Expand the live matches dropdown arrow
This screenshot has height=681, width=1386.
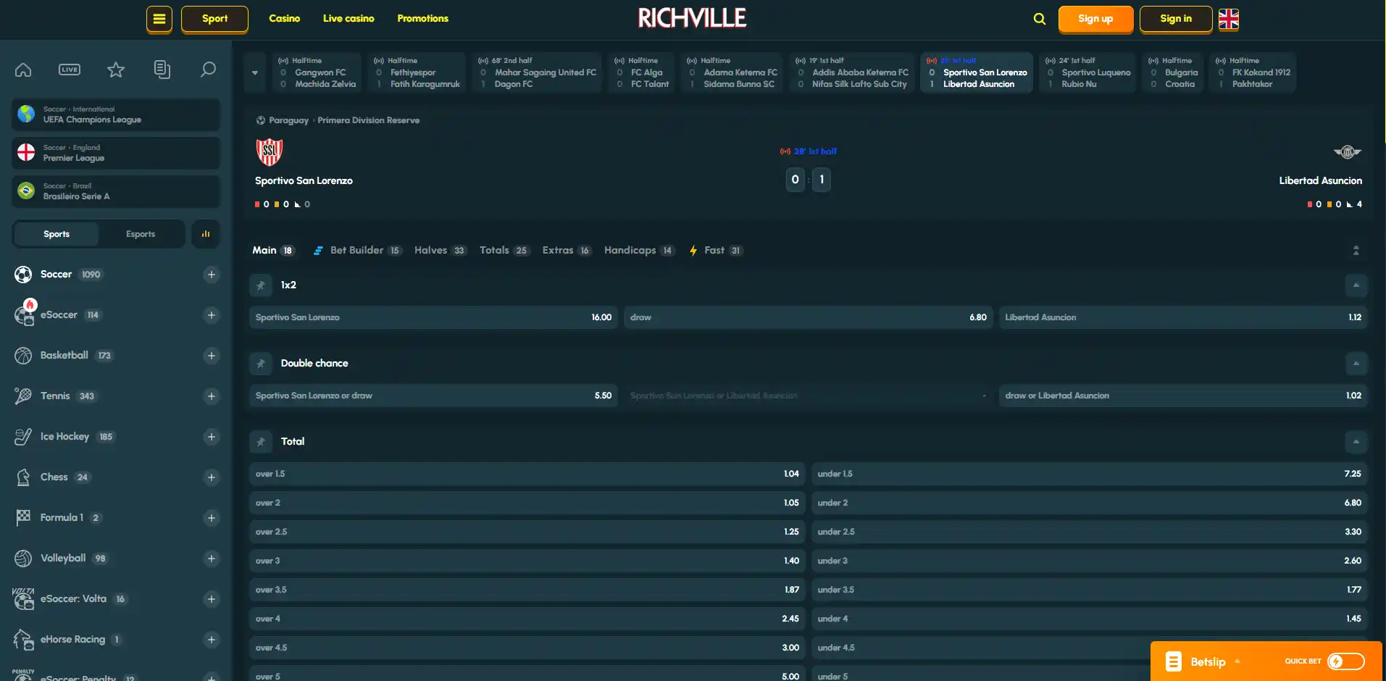[x=255, y=72]
